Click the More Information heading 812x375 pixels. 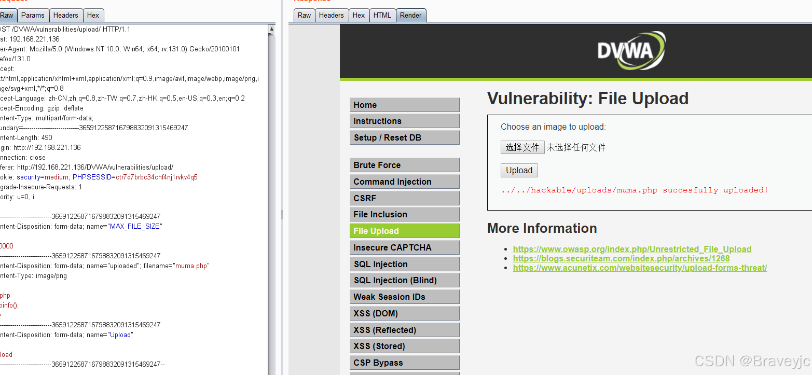tap(542, 228)
